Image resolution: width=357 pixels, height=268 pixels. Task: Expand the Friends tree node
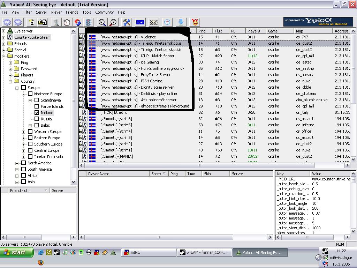(x=3, y=44)
